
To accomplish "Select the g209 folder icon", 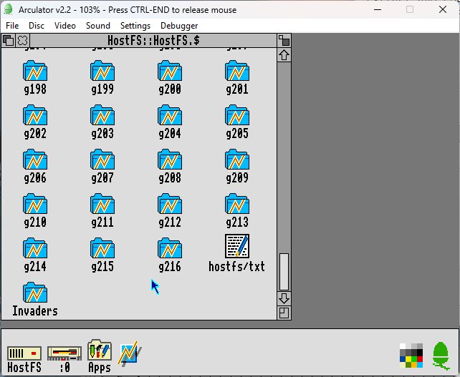I will 237,160.
